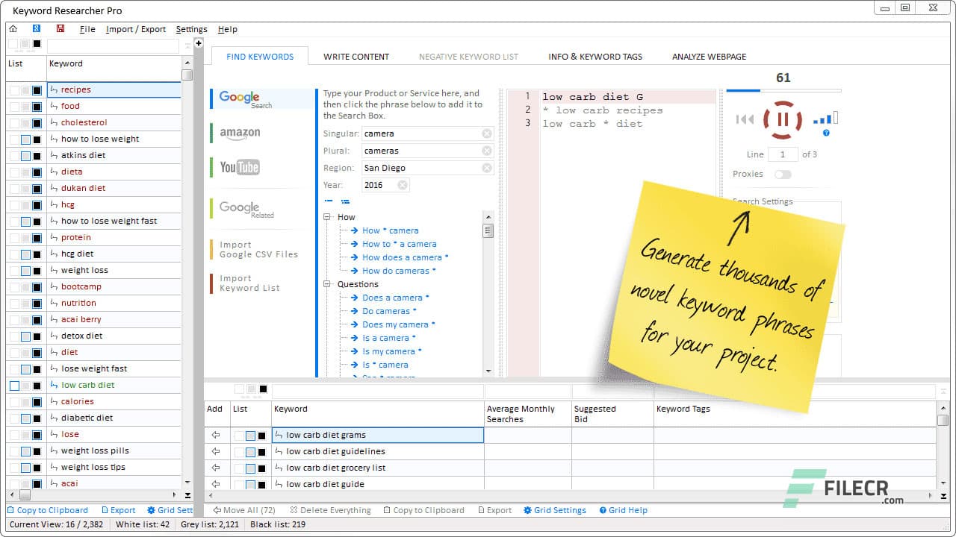Click Move All (72) at the bottom
The height and width of the screenshot is (537, 956).
(243, 510)
